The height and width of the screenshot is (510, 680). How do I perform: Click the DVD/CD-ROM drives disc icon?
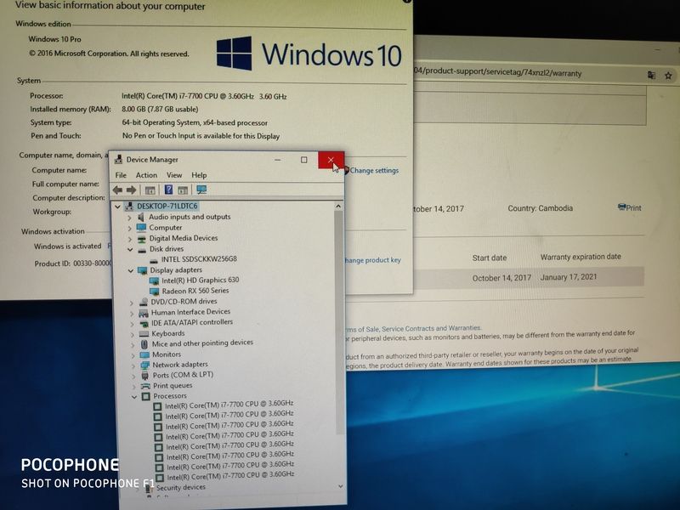coord(143,302)
